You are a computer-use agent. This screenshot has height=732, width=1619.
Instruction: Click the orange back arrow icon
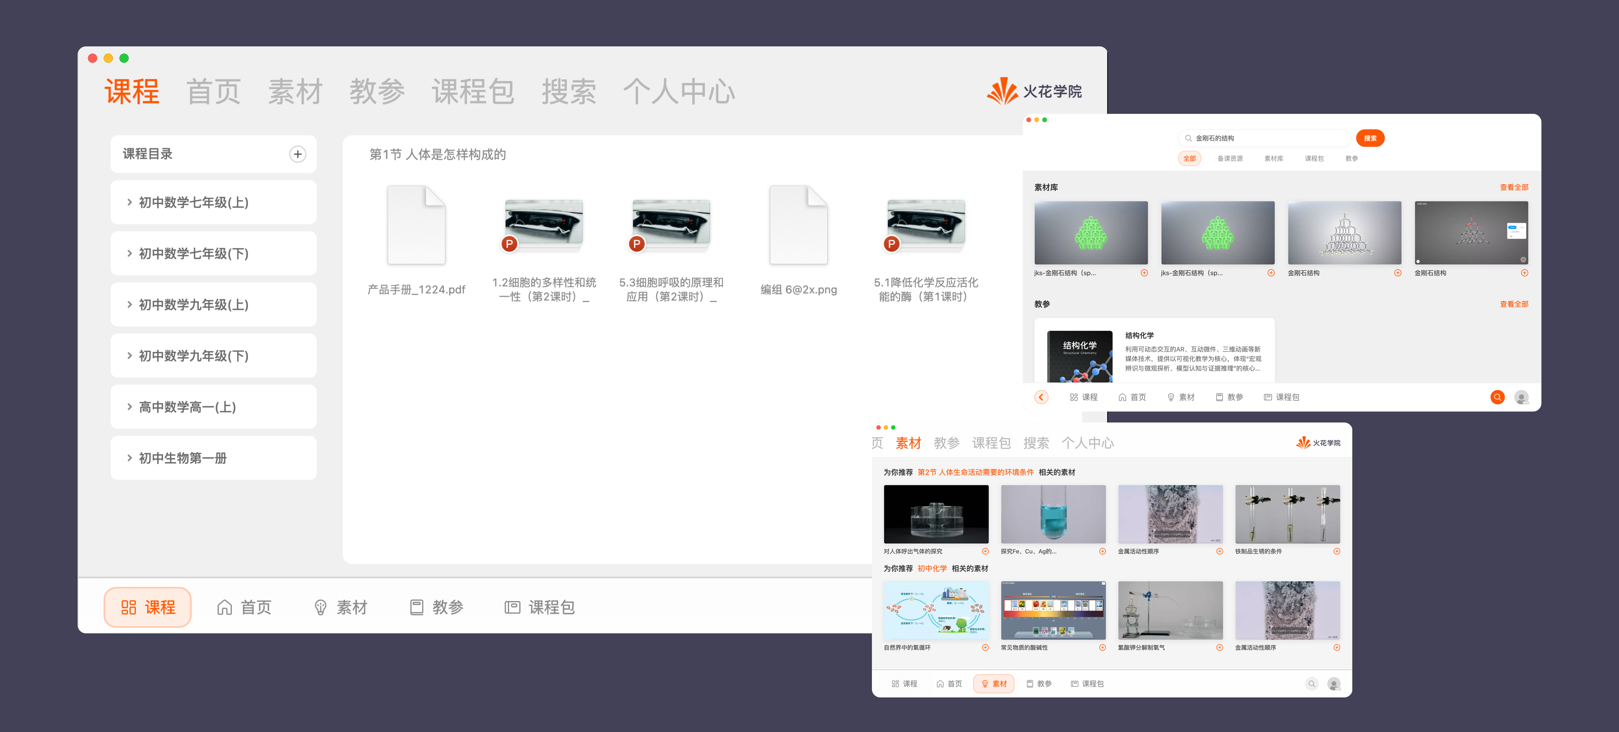[1041, 397]
